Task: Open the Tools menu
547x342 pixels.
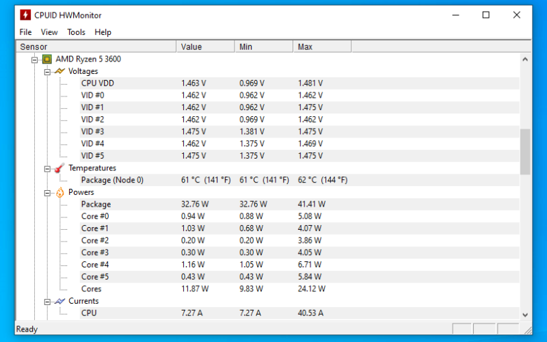Action: coord(76,32)
